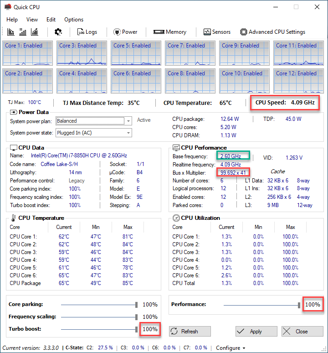The width and height of the screenshot is (328, 353).
Task: Open the Logs viewer
Action: pos(87,32)
